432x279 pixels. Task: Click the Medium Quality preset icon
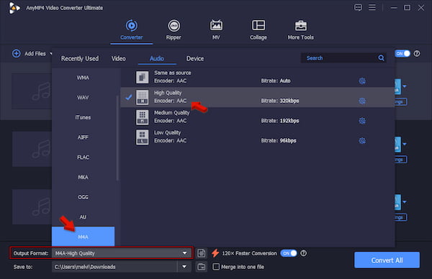pyautogui.click(x=142, y=117)
